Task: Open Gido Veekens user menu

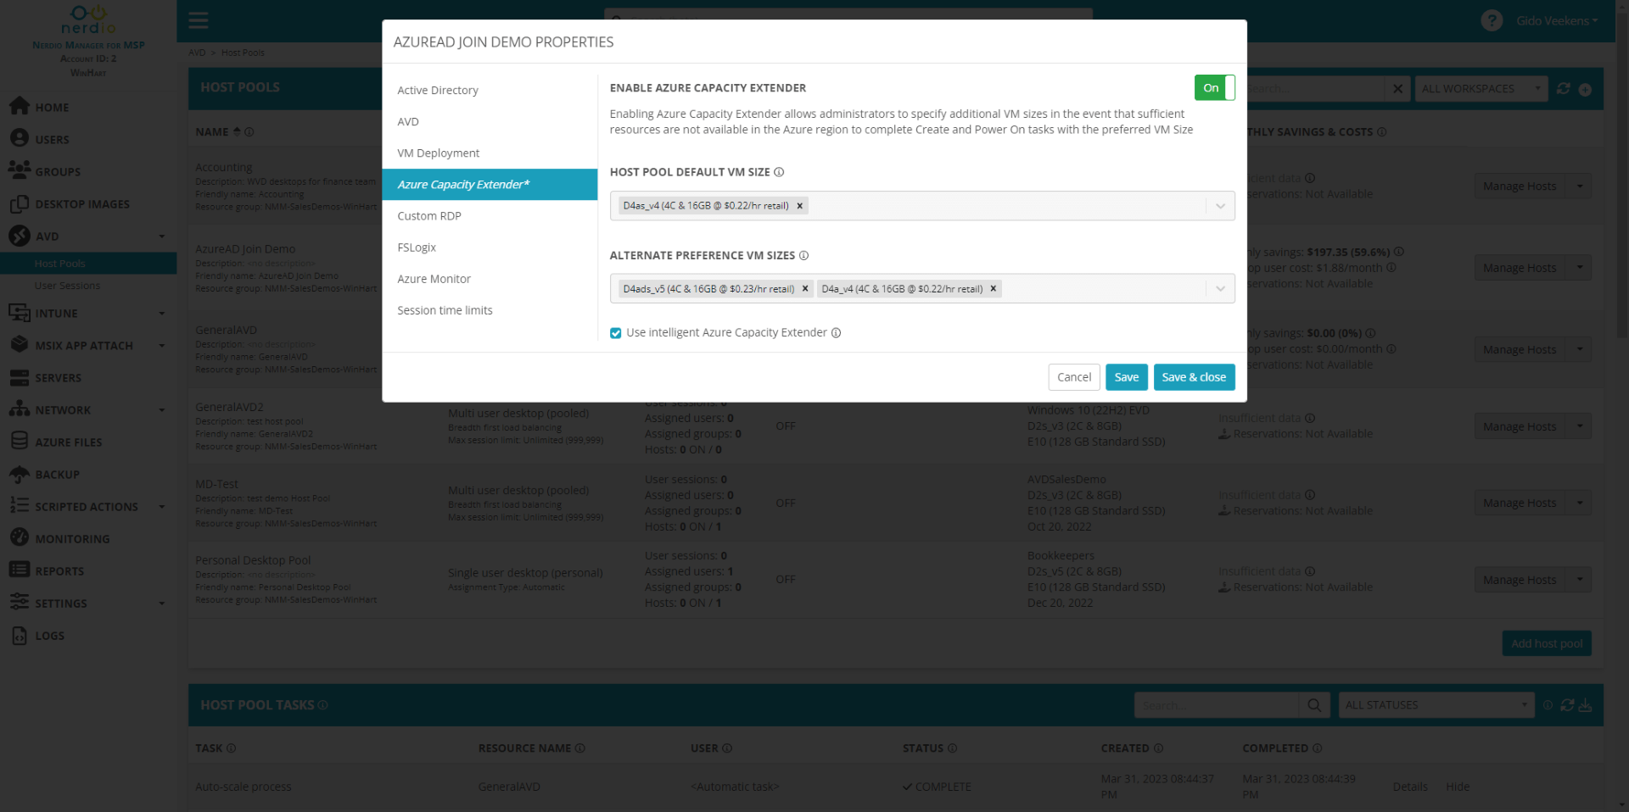Action: pyautogui.click(x=1556, y=20)
